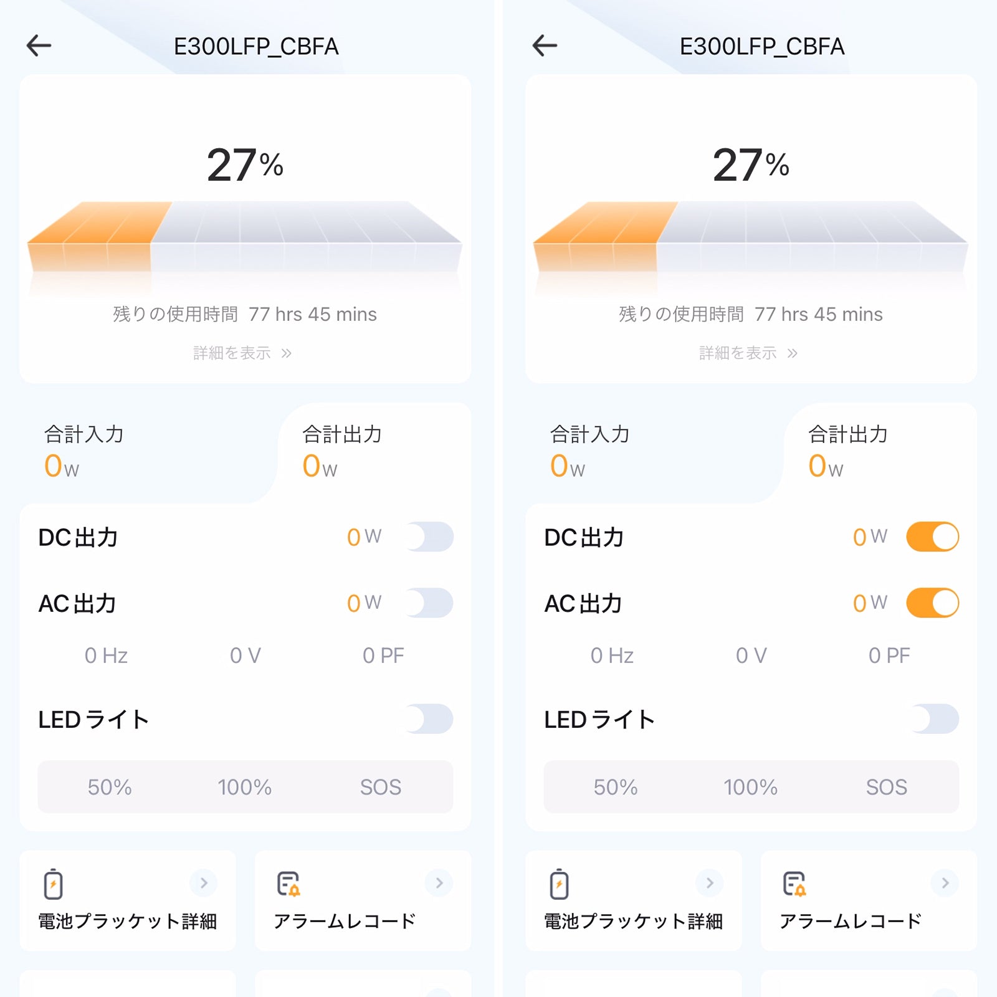This screenshot has width=997, height=997.
Task: Tap the back arrow on the right screen
Action: [x=545, y=45]
